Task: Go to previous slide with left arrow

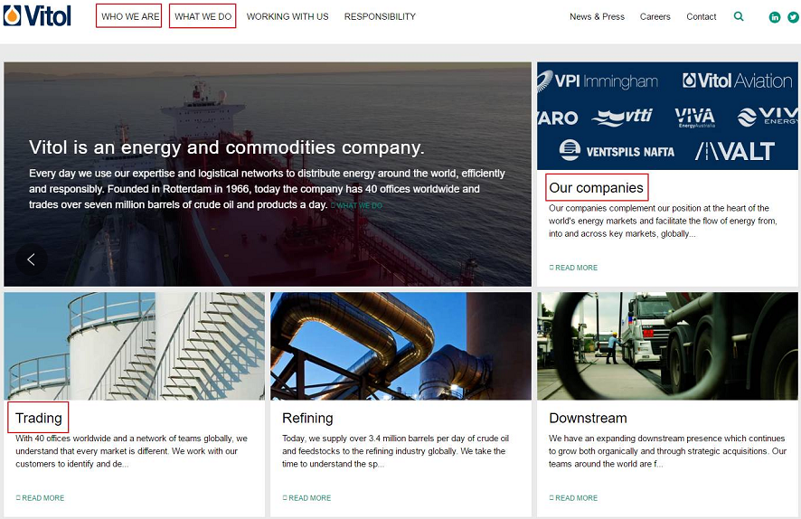Action: coord(31,259)
